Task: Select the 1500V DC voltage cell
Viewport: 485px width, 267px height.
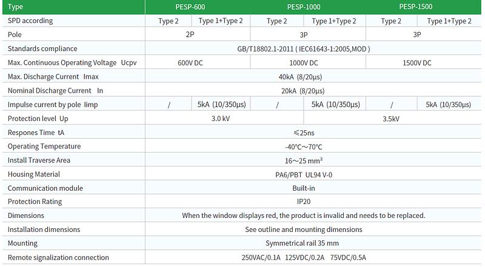Action: point(416,63)
